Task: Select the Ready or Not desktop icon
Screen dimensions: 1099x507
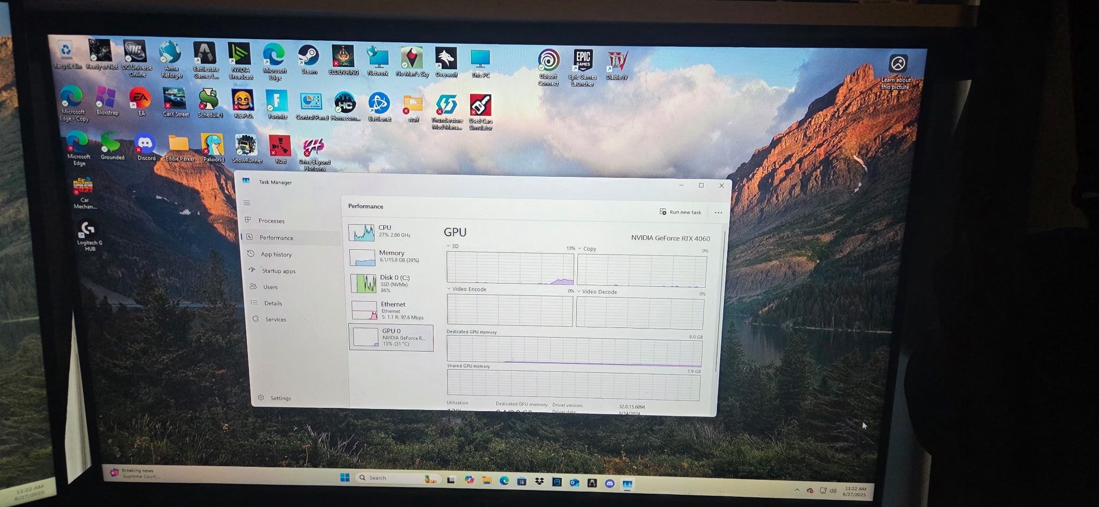Action: tap(101, 55)
